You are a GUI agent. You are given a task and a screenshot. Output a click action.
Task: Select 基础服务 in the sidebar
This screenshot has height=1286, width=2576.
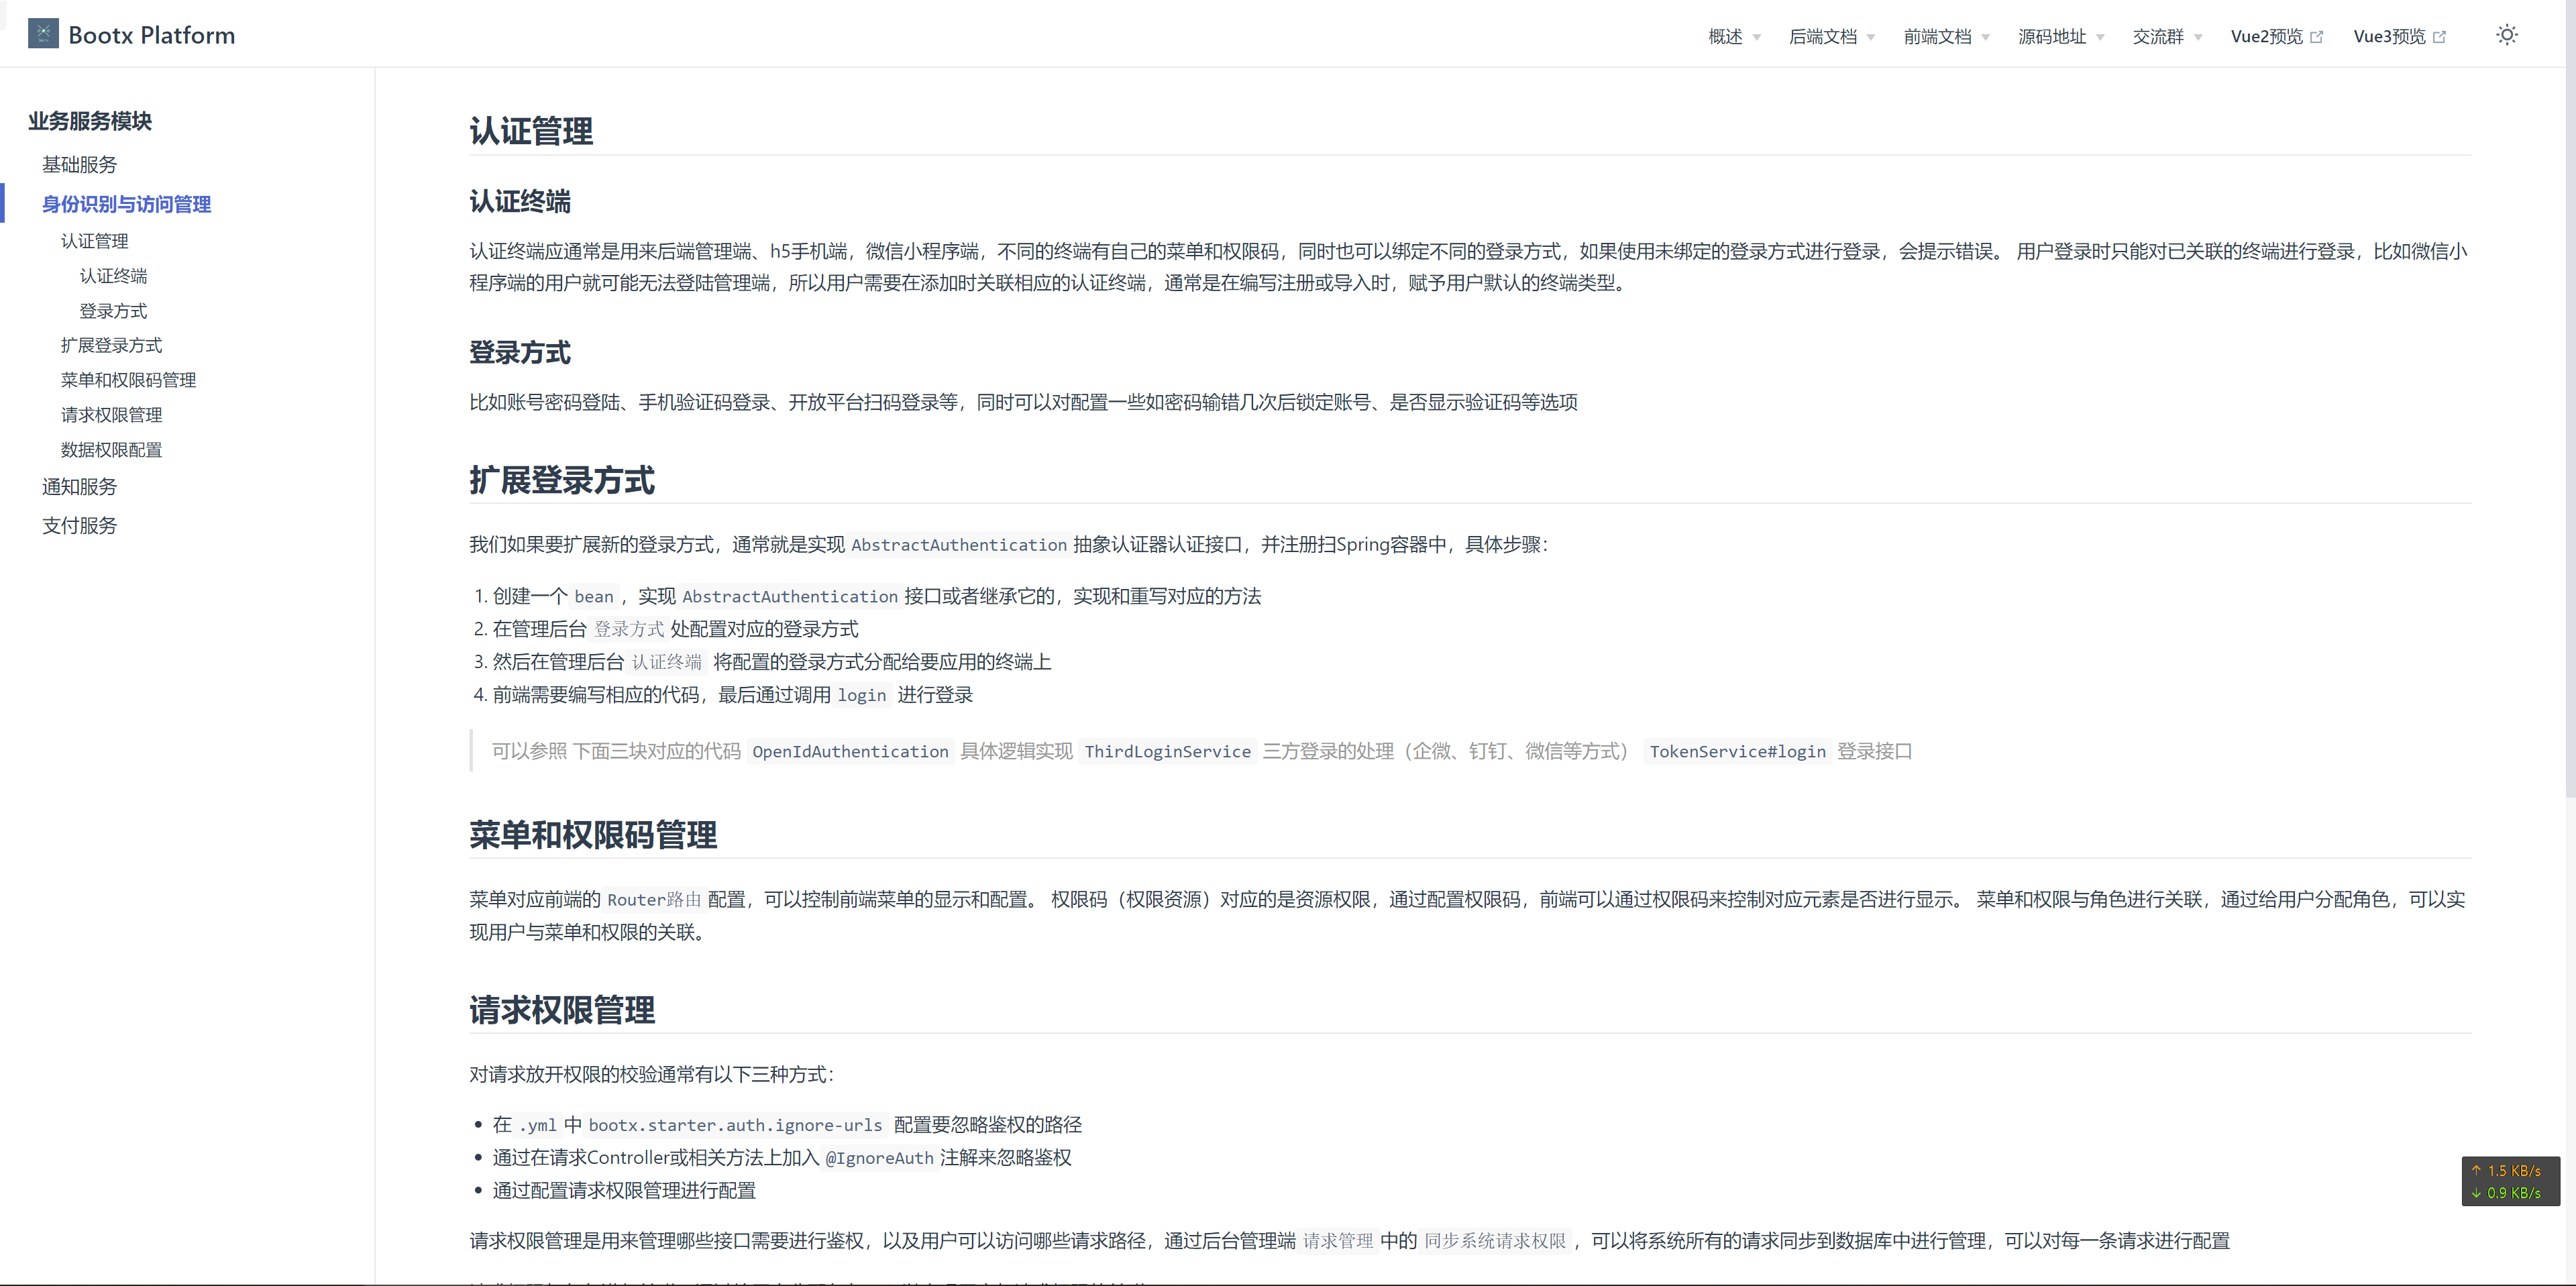79,164
